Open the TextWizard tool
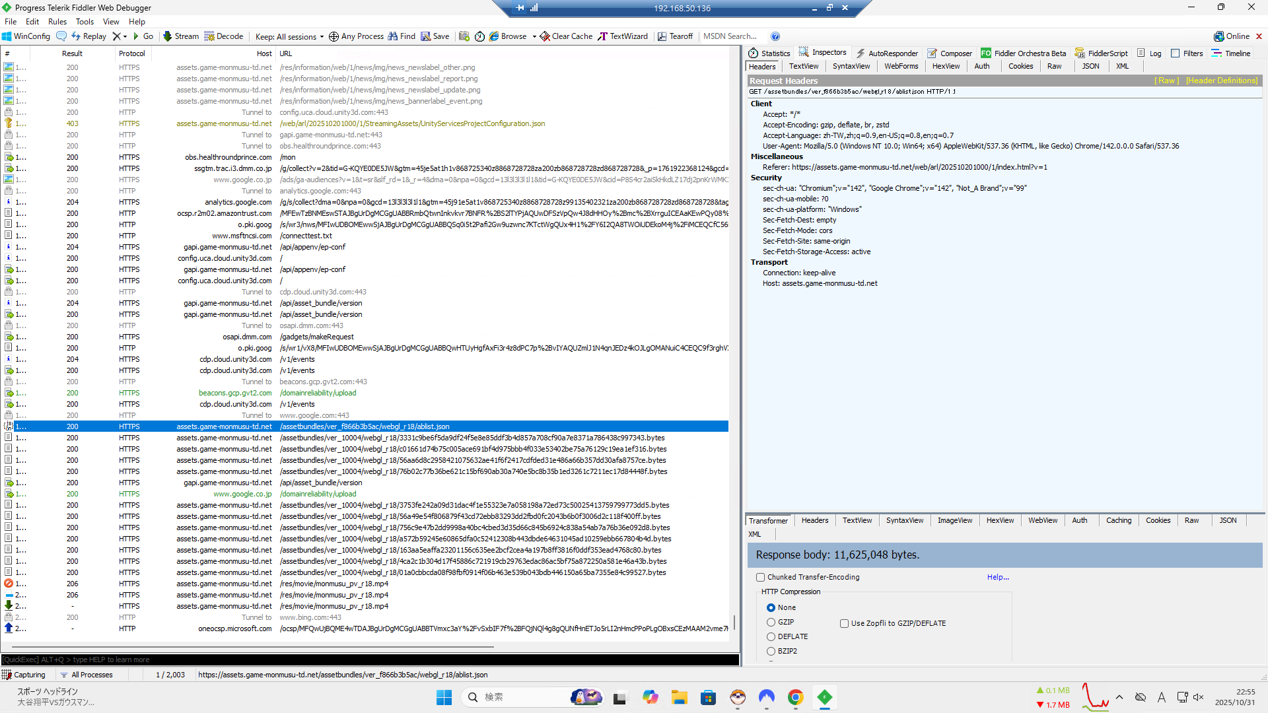This screenshot has width=1268, height=713. point(623,36)
